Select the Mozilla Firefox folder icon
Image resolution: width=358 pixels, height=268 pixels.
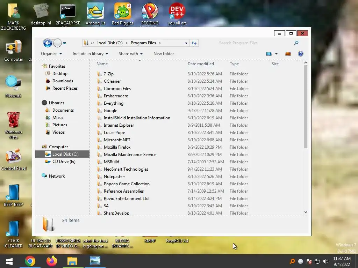pyautogui.click(x=99, y=147)
